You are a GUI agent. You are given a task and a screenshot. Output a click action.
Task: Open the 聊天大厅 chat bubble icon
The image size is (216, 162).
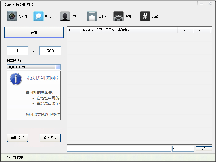click(39, 16)
